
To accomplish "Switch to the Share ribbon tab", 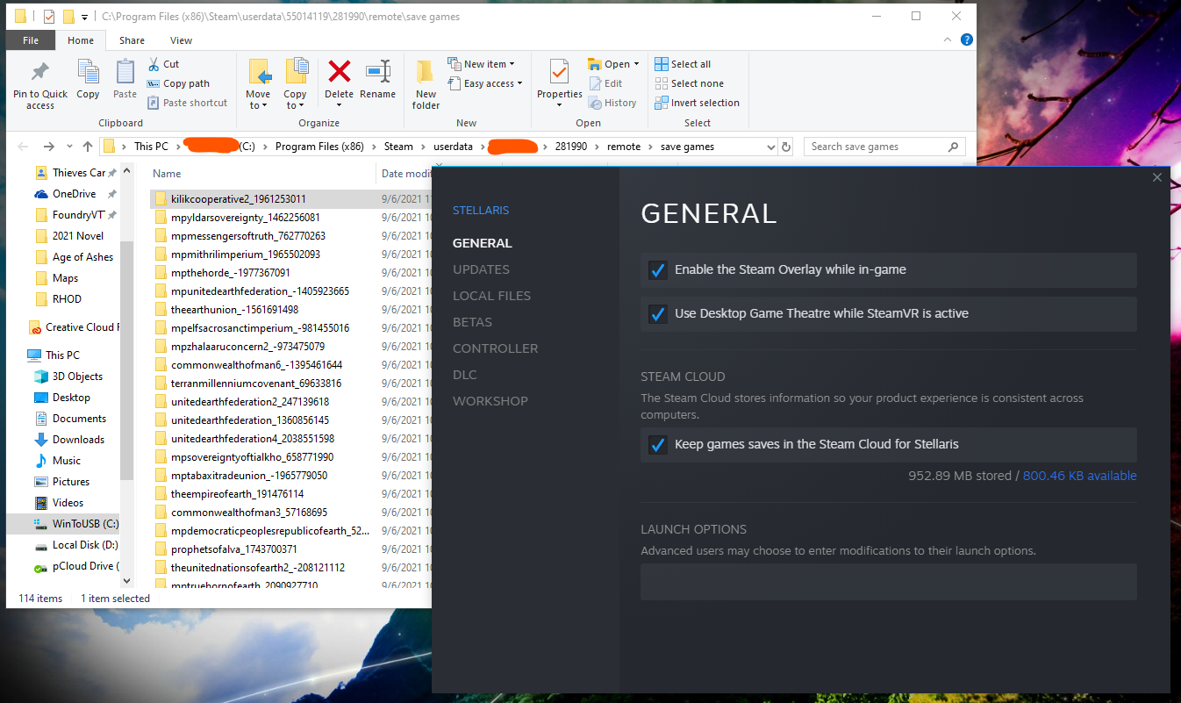I will pyautogui.click(x=132, y=40).
